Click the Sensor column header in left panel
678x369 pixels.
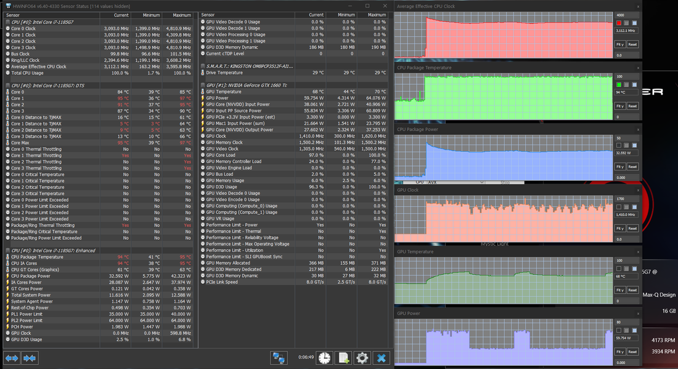(x=52, y=15)
